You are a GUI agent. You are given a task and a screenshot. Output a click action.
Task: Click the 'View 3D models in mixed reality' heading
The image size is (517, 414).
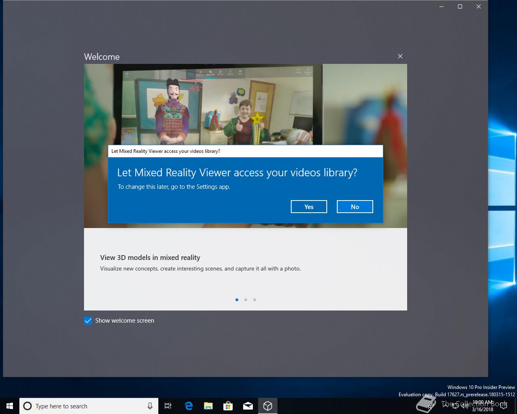pos(150,258)
